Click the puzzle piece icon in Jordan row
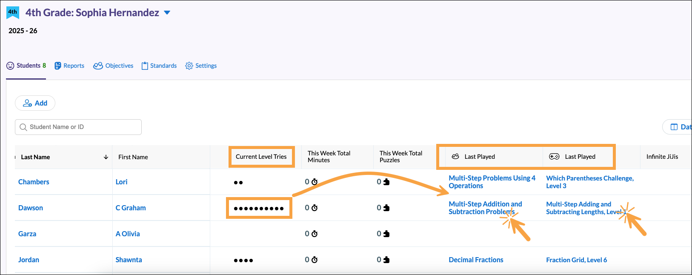 coord(386,260)
